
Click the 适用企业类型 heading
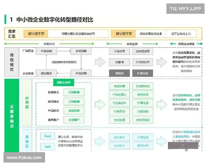pyautogui.click(x=186, y=44)
